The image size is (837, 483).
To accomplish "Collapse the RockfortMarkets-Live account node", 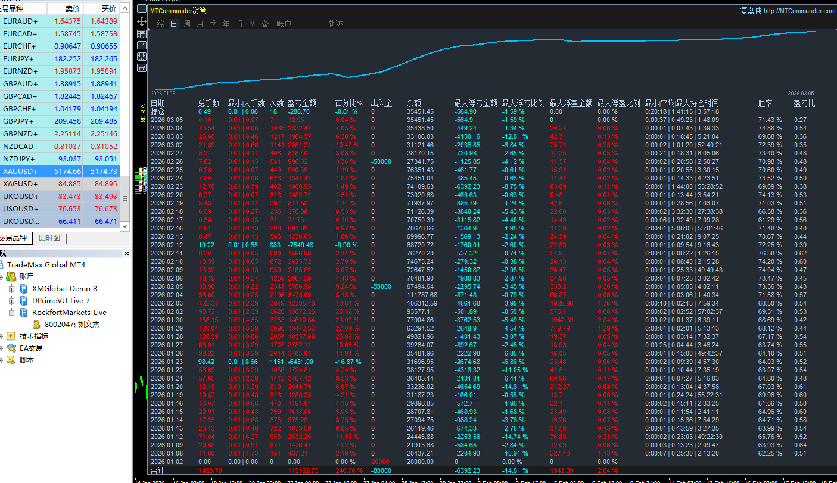I will 12,313.
